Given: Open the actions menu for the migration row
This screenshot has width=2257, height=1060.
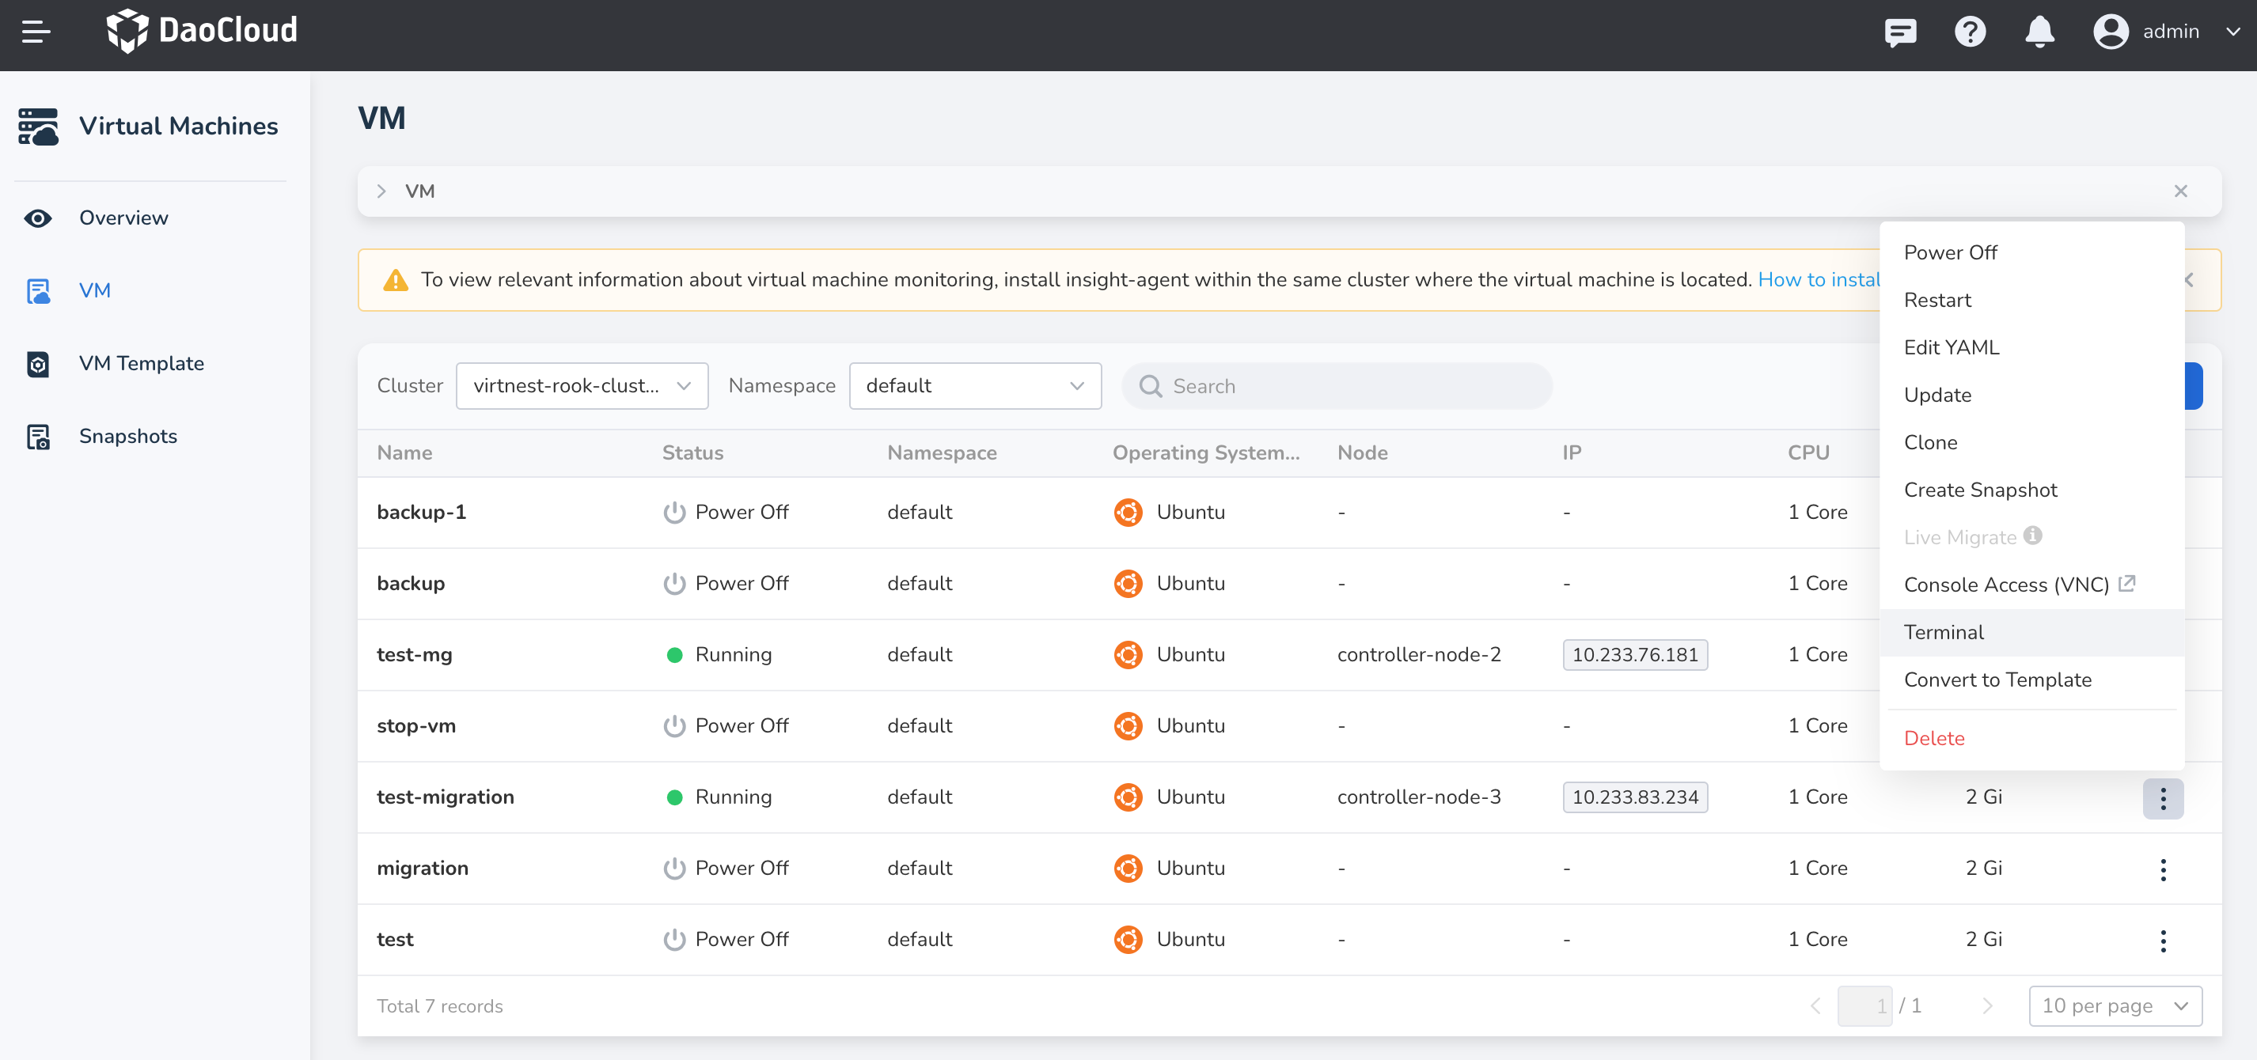Looking at the screenshot, I should [x=2162, y=869].
